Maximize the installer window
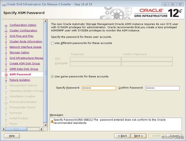This screenshot has width=186, height=141. pyautogui.click(x=173, y=4)
